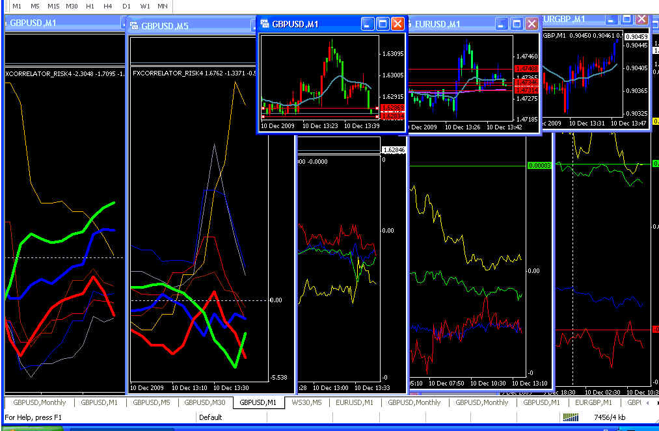Click the 10 Dec 13:23 time label
659x431 pixels.
click(x=320, y=125)
